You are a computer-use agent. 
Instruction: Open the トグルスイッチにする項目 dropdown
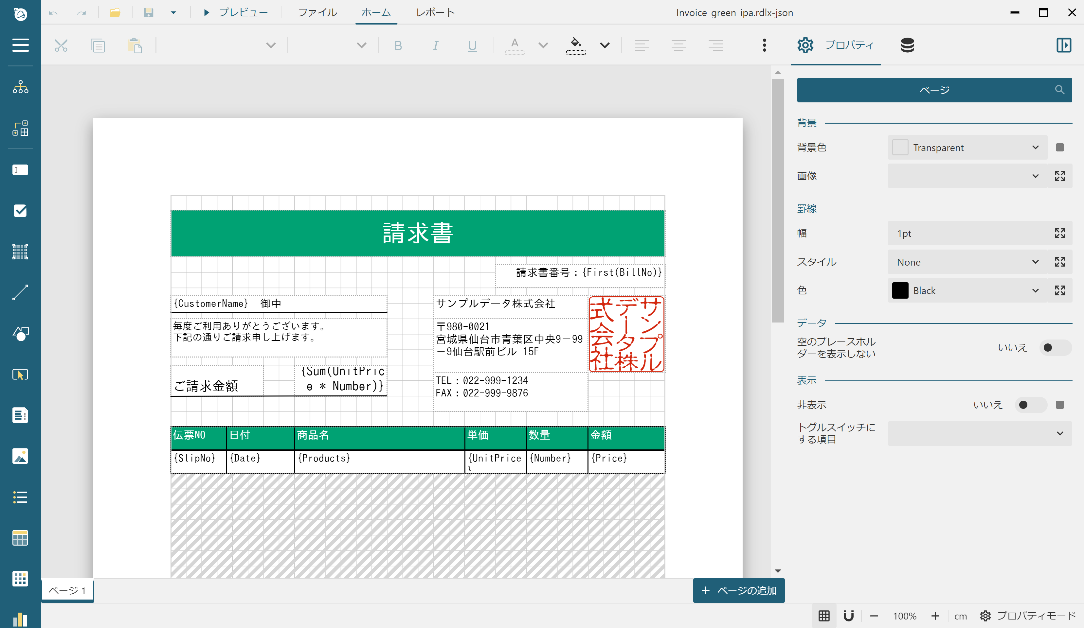[980, 433]
